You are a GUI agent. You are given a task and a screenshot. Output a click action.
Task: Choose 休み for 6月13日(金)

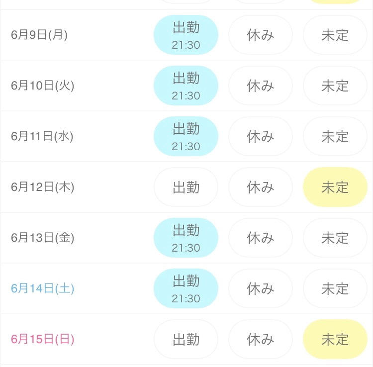point(261,238)
